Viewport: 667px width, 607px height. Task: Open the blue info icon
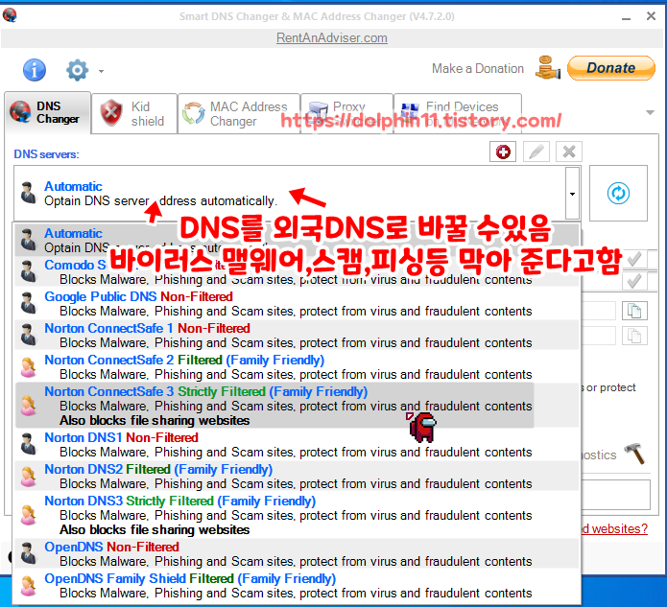point(34,70)
